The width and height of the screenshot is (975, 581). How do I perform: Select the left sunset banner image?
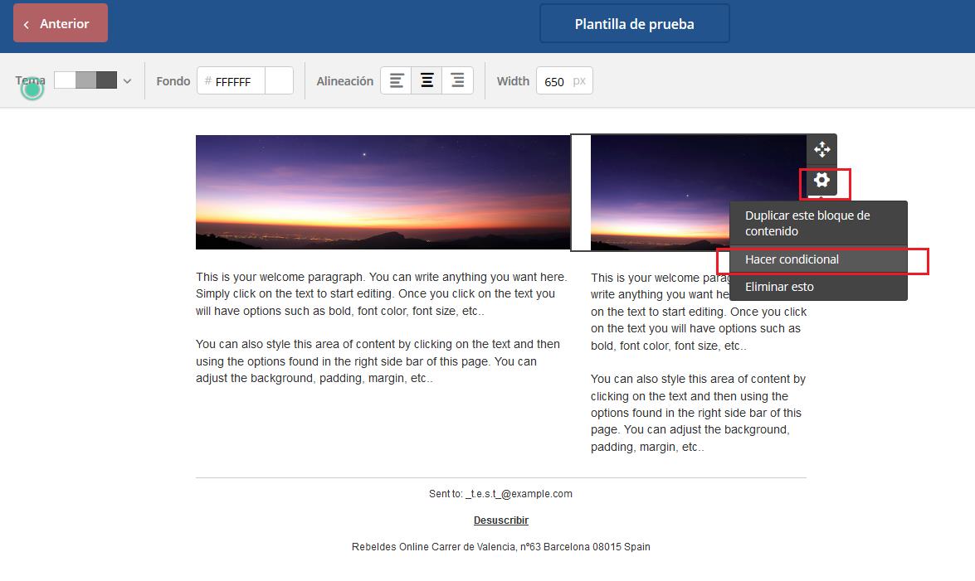[x=383, y=192]
